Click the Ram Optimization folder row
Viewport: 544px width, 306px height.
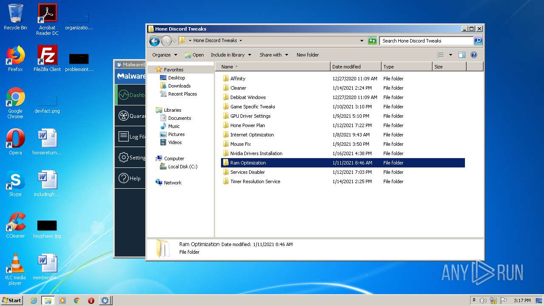pyautogui.click(x=343, y=163)
